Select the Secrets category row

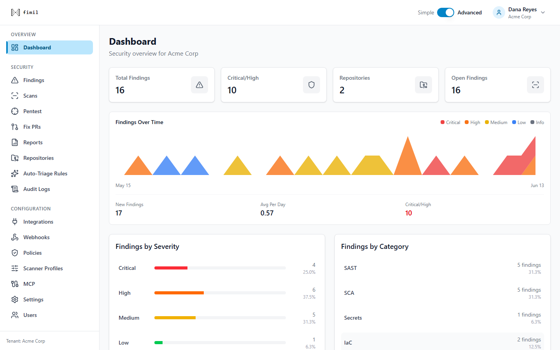(x=443, y=318)
